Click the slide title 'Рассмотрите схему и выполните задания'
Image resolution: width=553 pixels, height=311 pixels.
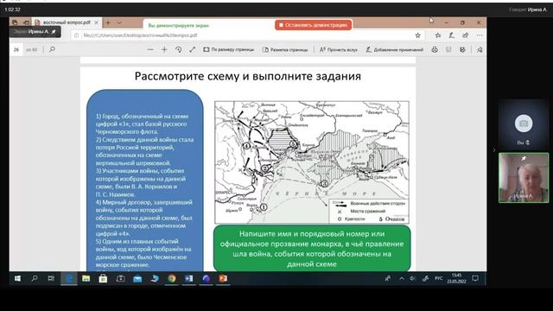point(248,76)
